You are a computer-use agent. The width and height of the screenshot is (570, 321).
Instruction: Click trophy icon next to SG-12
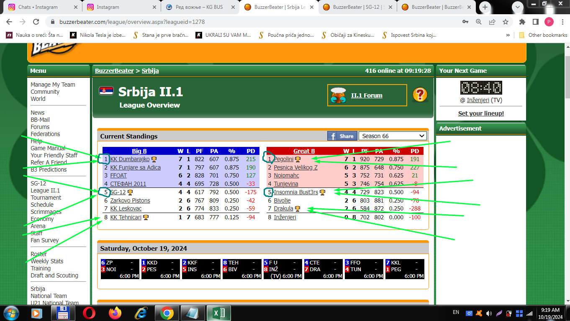click(130, 193)
